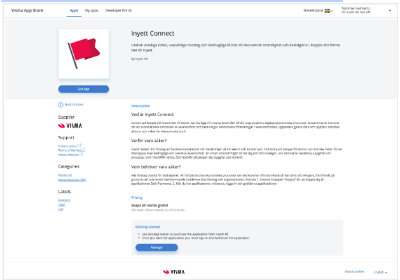The height and width of the screenshot is (280, 400).
Task: Click the Manage button
Action: pos(156,248)
